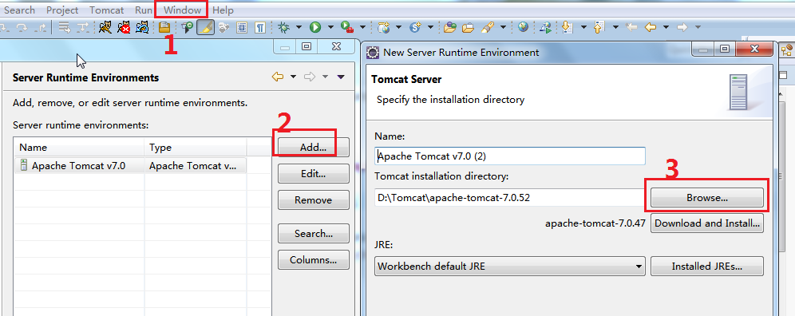
Task: Open the Project menu
Action: [x=62, y=10]
